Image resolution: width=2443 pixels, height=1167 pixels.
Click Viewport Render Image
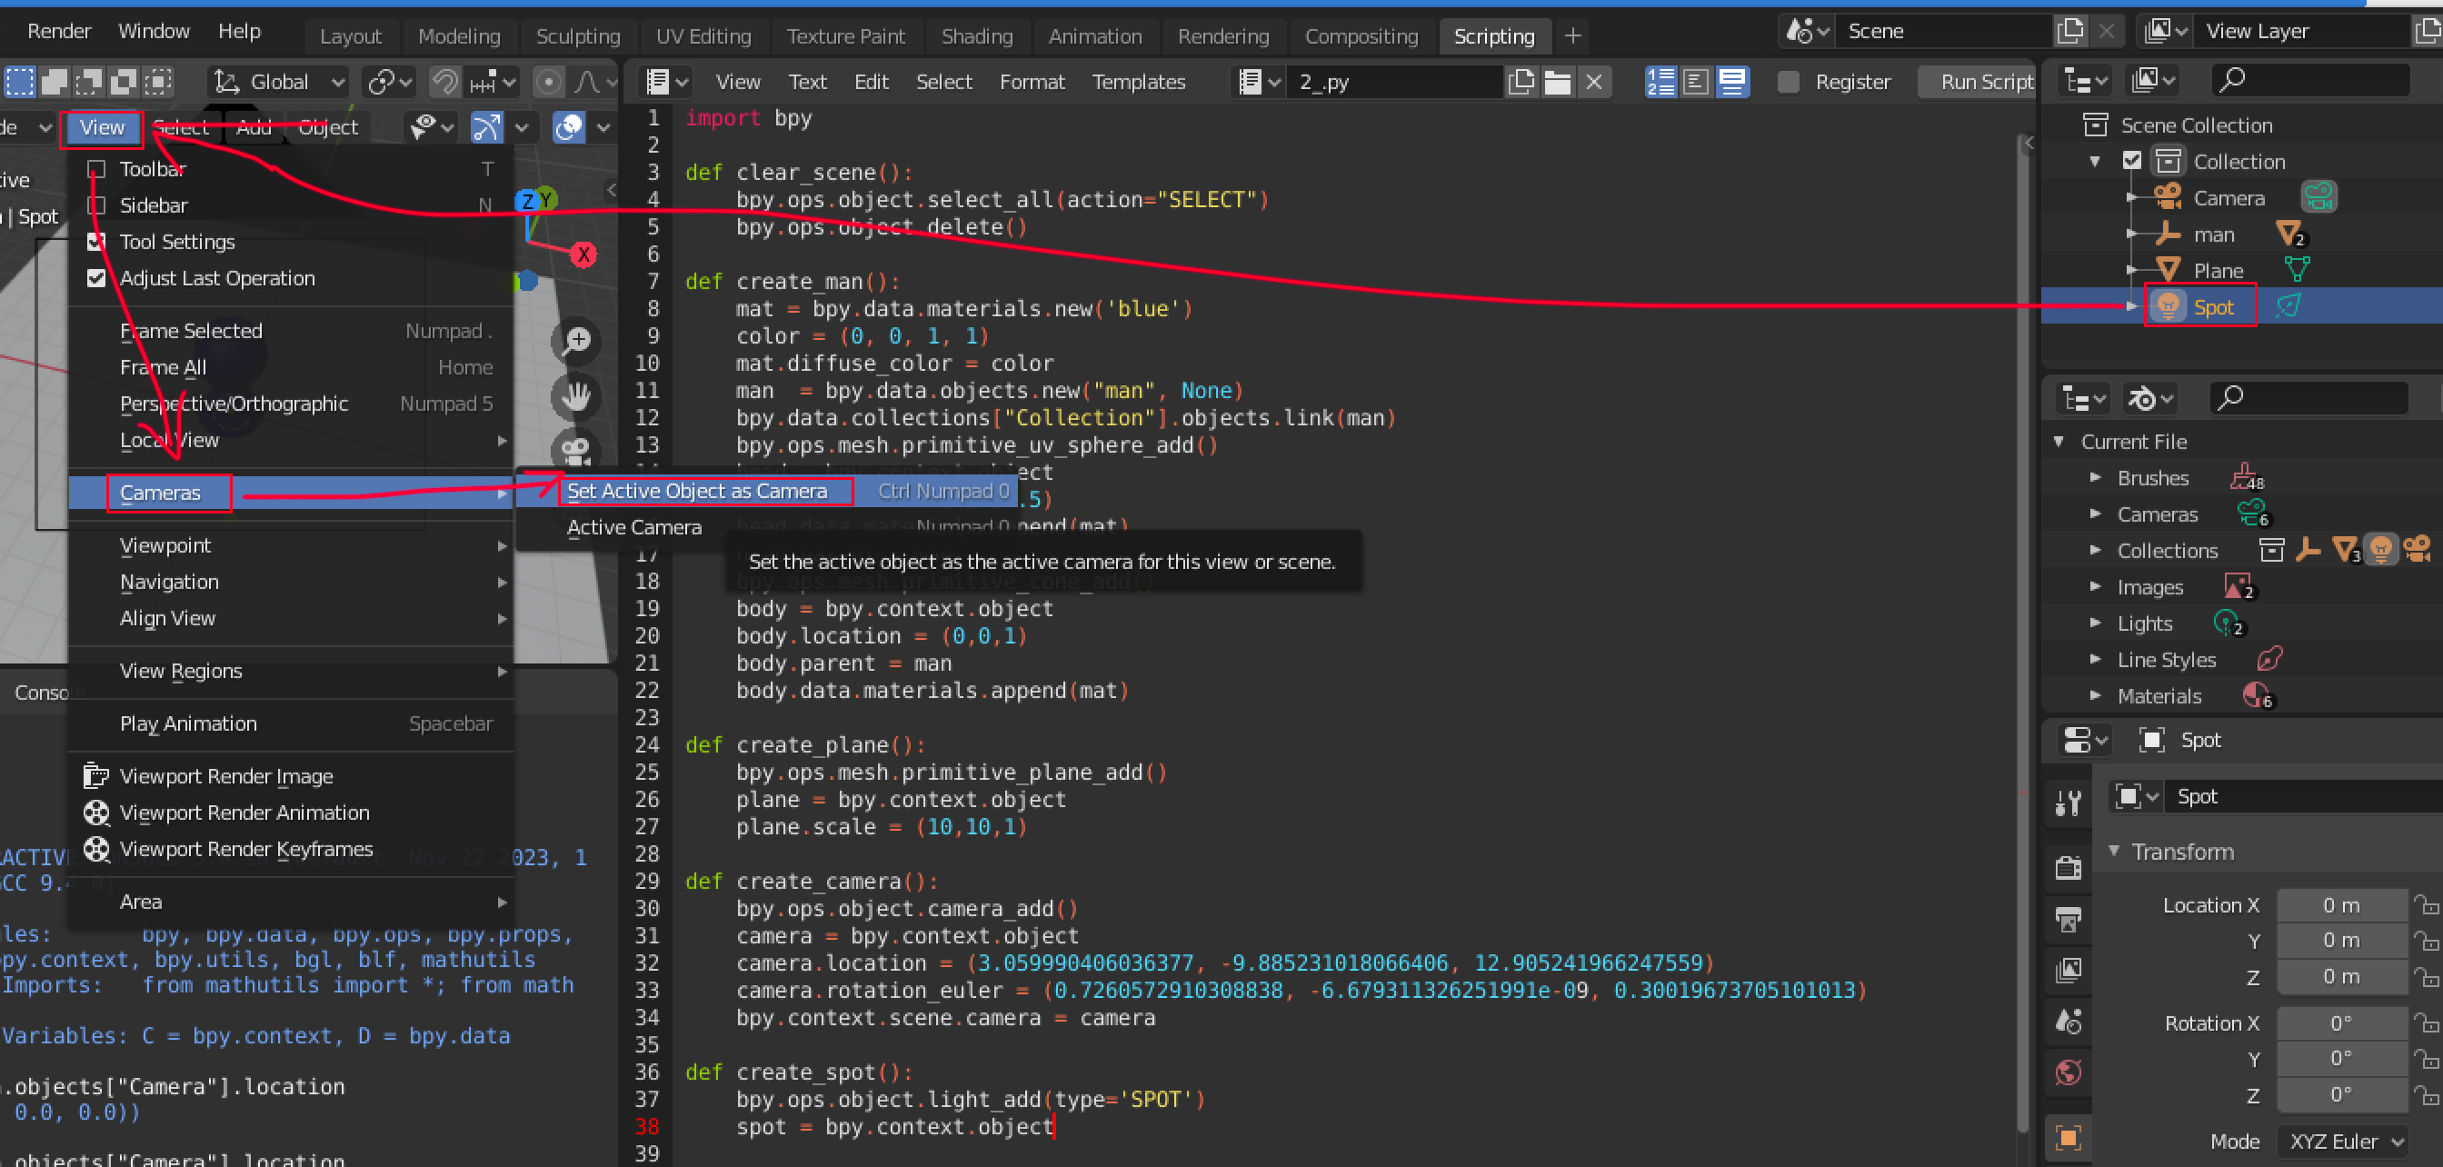[x=292, y=776]
